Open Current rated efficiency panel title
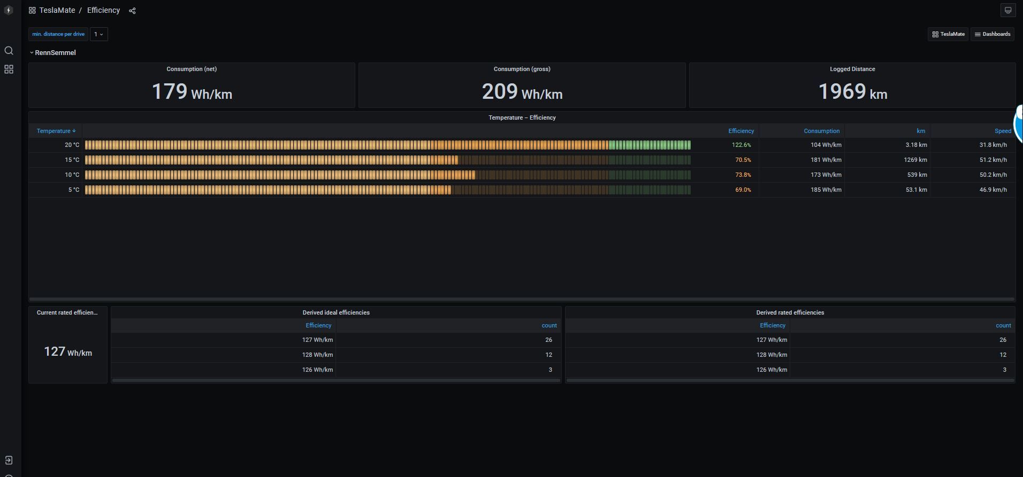This screenshot has height=477, width=1023. point(67,312)
